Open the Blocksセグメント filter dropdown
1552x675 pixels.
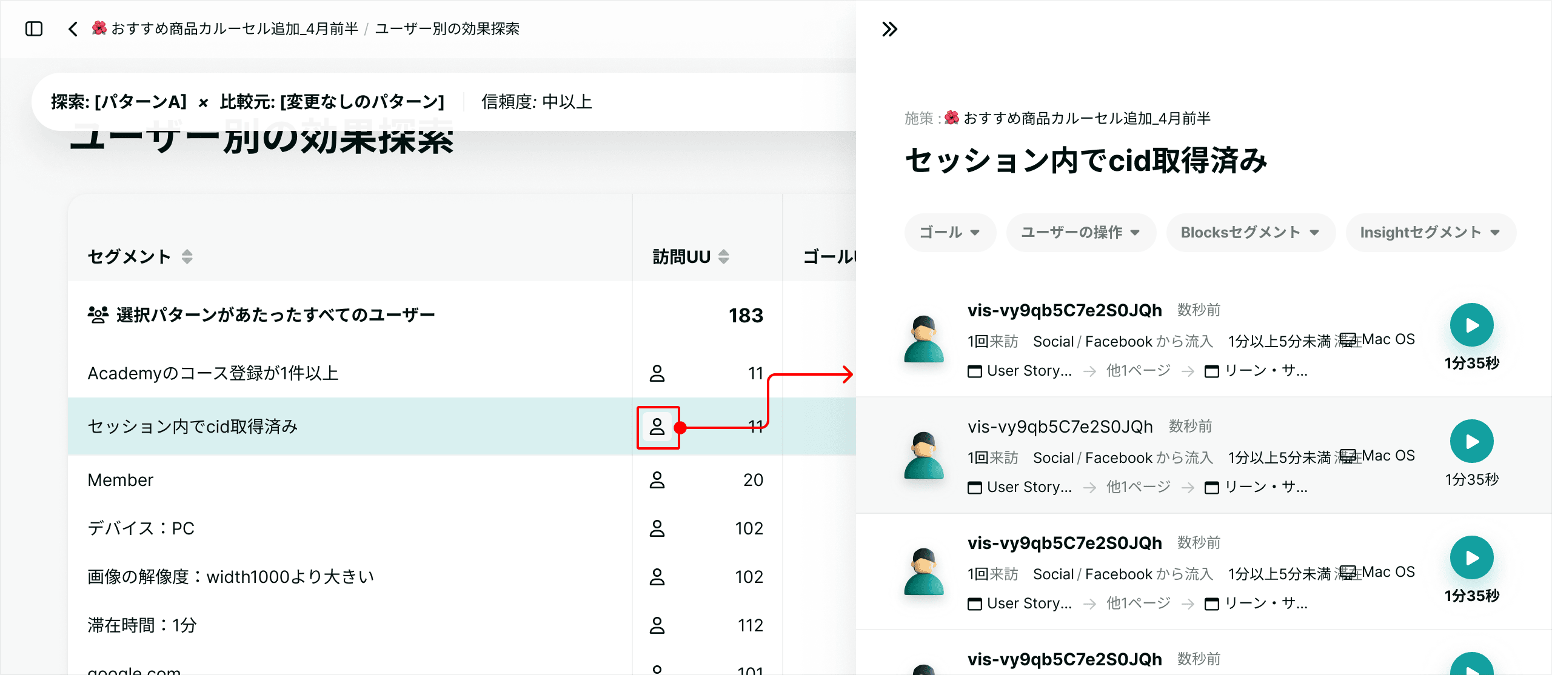tap(1251, 233)
